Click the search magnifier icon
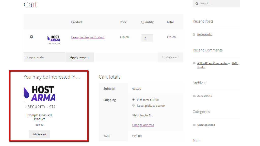 (x=197, y=4)
